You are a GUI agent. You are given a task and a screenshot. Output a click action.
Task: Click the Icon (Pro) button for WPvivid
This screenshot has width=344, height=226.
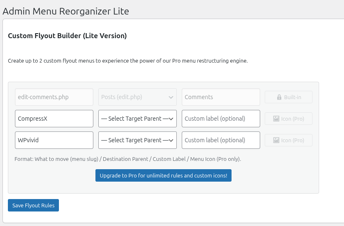(292, 140)
